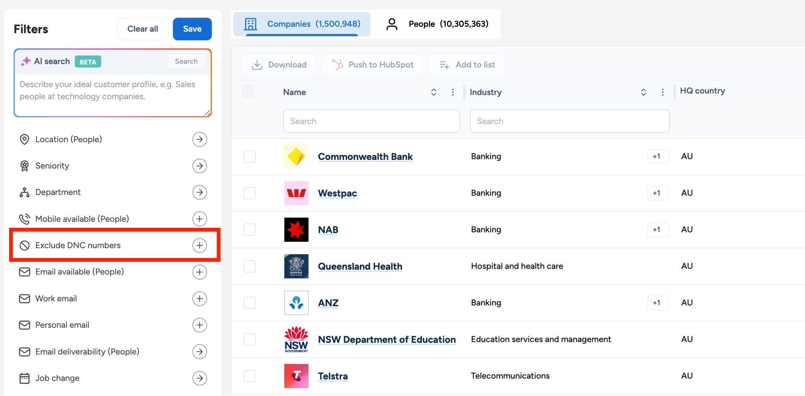The height and width of the screenshot is (396, 805).
Task: Open Name column options menu
Action: pyautogui.click(x=453, y=92)
